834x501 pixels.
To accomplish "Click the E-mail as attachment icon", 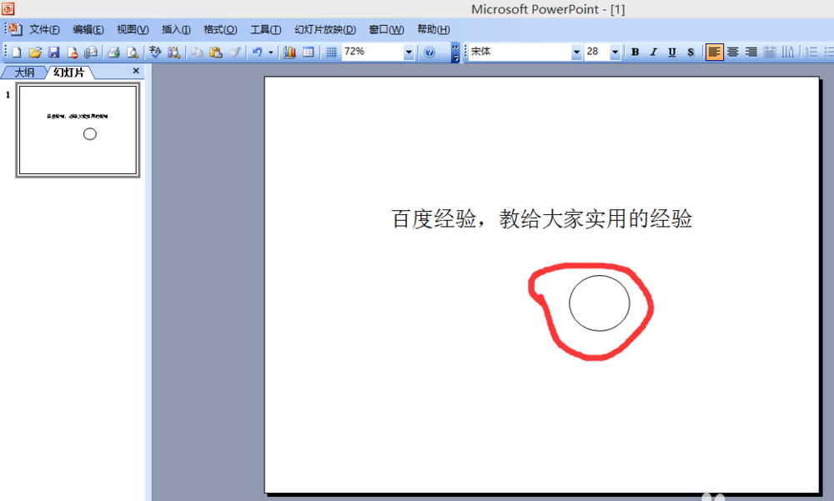I will [91, 53].
